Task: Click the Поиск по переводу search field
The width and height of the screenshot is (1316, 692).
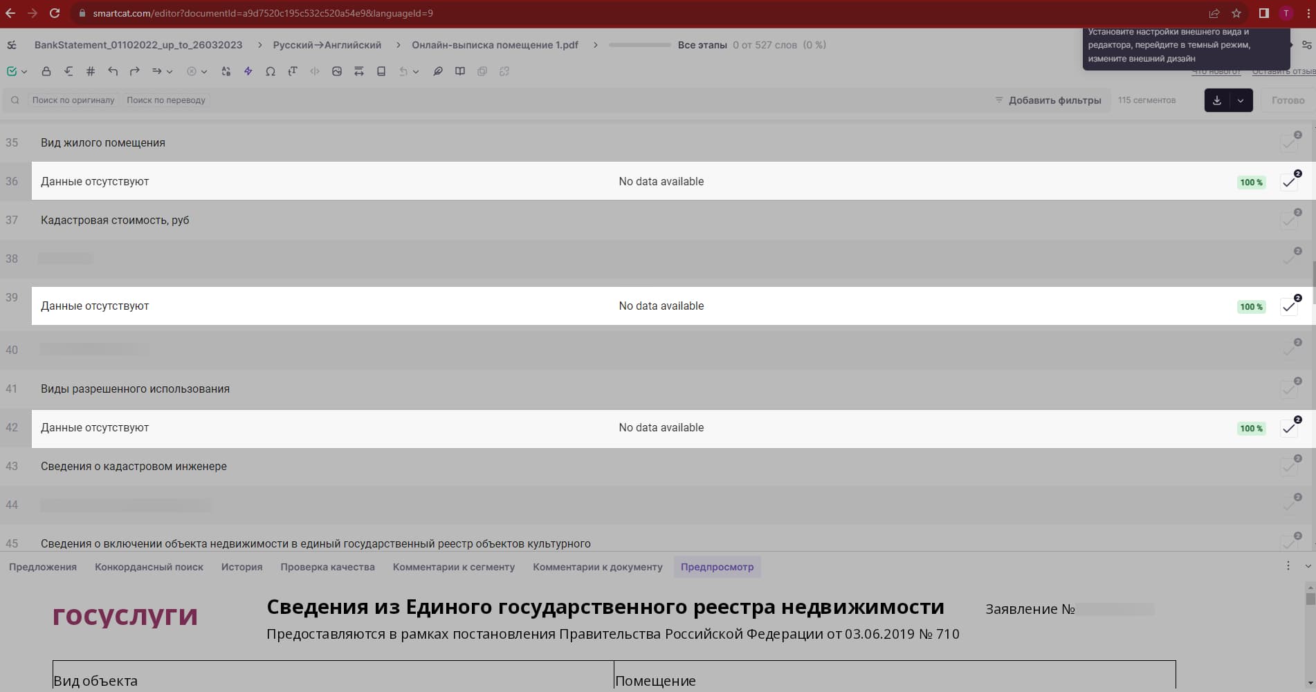Action: [x=166, y=100]
